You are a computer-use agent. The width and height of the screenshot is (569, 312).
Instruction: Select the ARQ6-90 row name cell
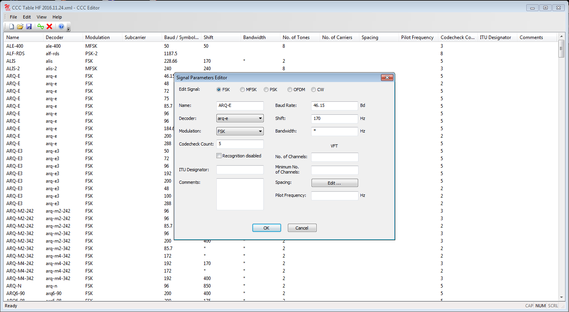[x=15, y=293]
